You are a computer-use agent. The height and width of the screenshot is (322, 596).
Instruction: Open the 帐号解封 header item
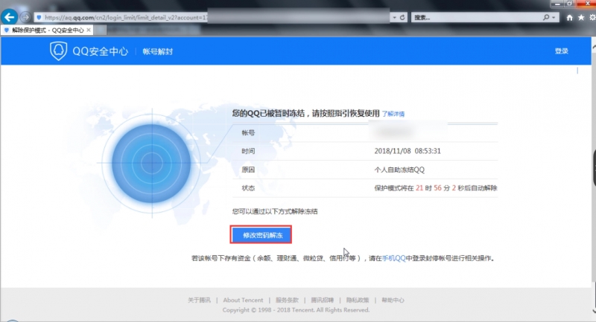click(x=157, y=51)
